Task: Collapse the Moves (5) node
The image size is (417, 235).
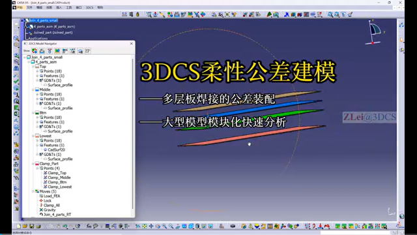Action: pos(33,191)
